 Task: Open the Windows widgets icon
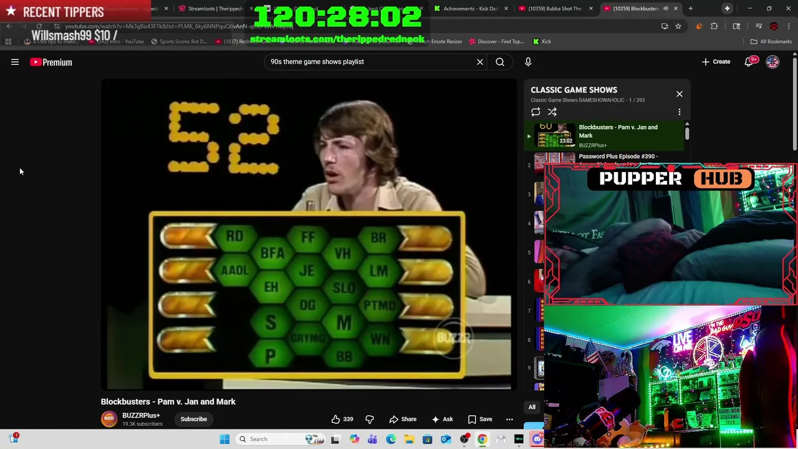tap(13, 438)
